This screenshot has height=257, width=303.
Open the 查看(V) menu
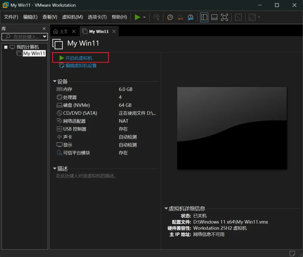pos(50,17)
